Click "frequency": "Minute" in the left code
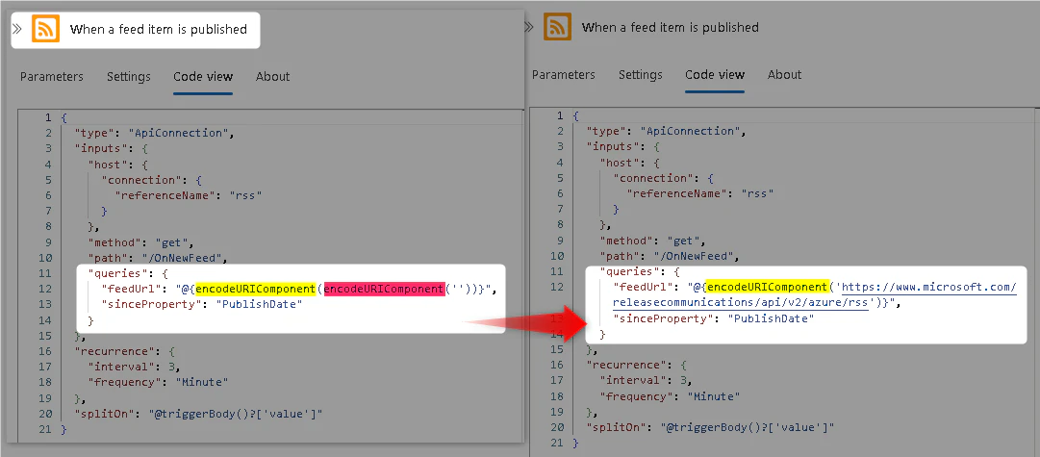 [159, 383]
